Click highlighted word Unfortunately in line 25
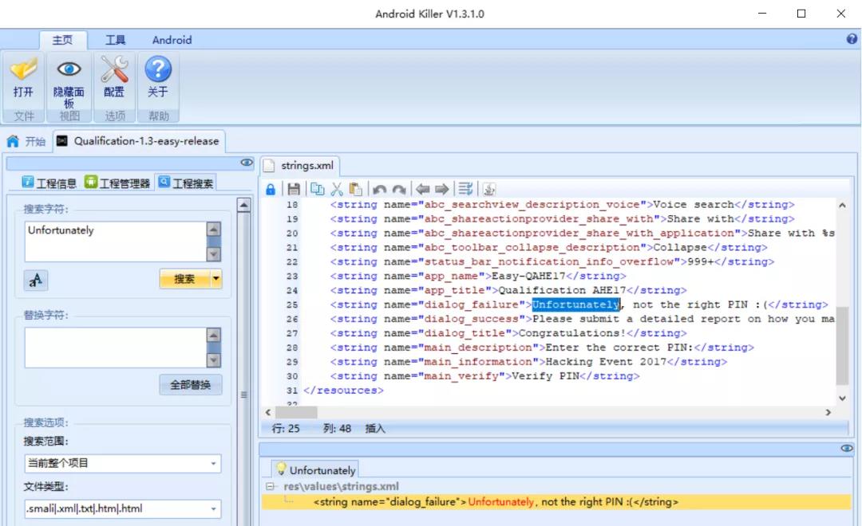Image resolution: width=862 pixels, height=526 pixels. [575, 304]
